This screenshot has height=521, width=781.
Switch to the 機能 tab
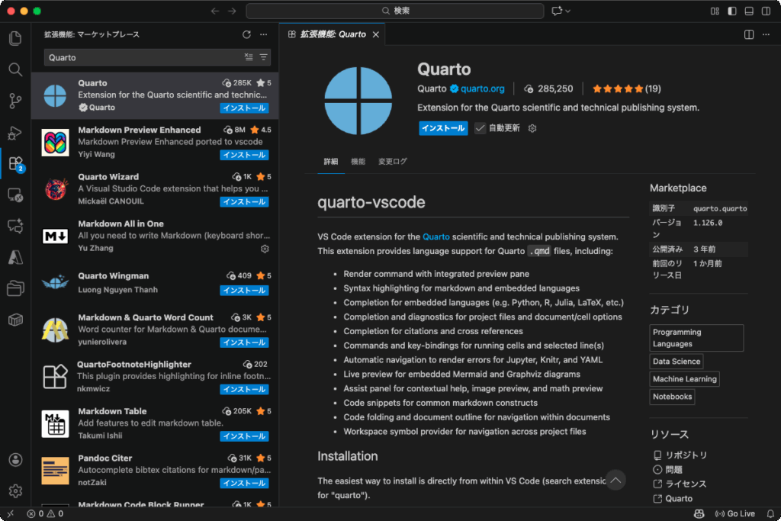(x=358, y=162)
